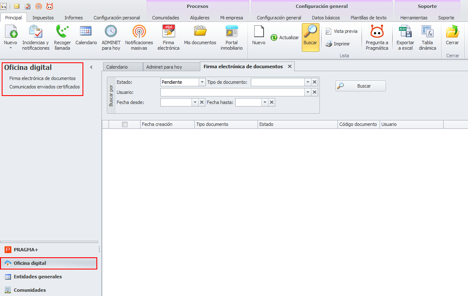Click the Nuevo icon with green plus
The height and width of the screenshot is (296, 468).
click(11, 32)
